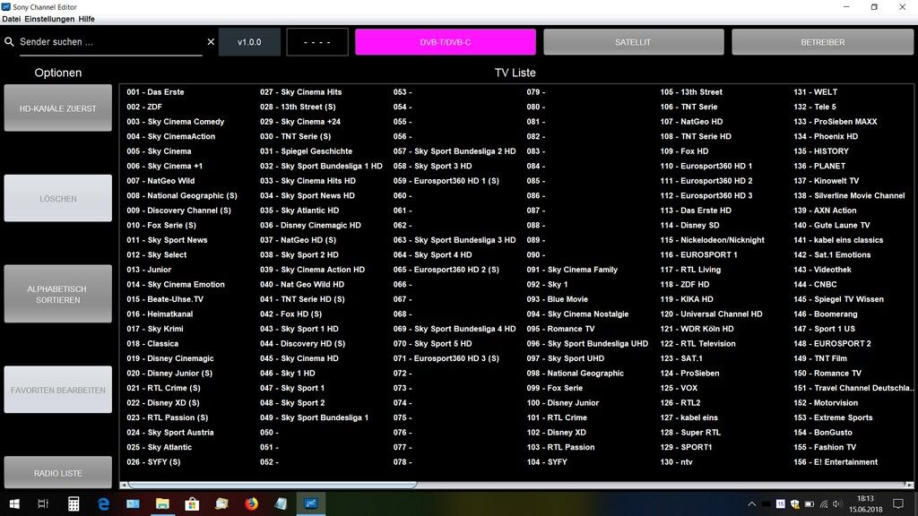Open the Hilfe menu
The width and height of the screenshot is (918, 516).
(x=86, y=19)
